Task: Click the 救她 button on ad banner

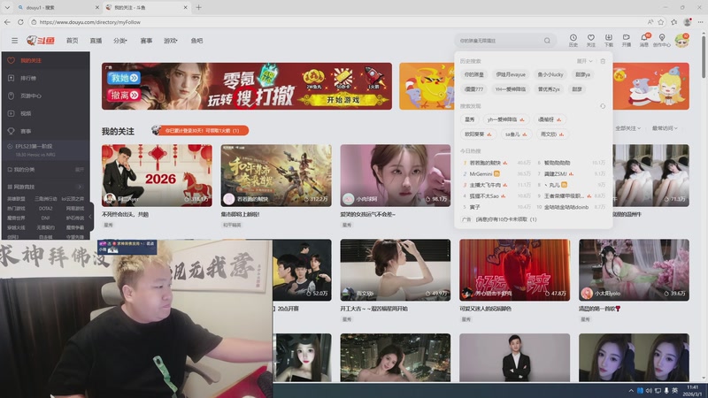Action: point(124,78)
